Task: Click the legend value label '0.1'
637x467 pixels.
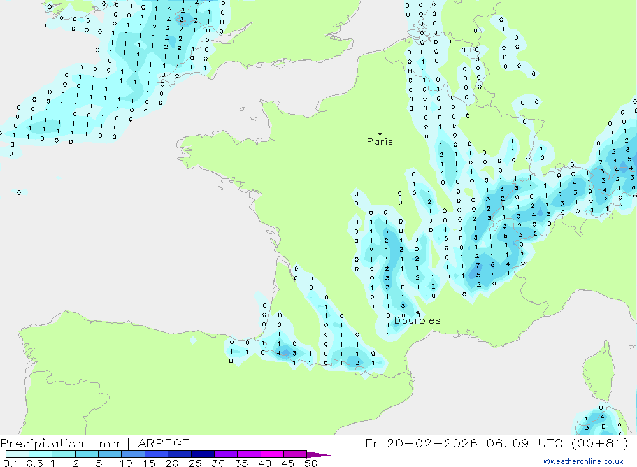Action: [11, 463]
